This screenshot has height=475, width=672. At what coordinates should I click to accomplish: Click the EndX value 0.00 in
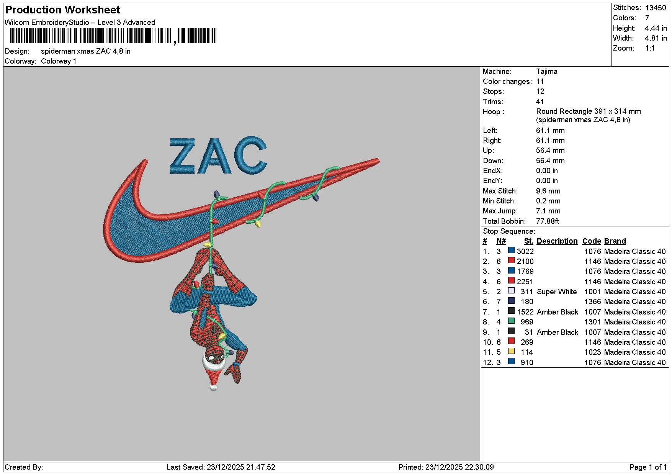pos(547,171)
